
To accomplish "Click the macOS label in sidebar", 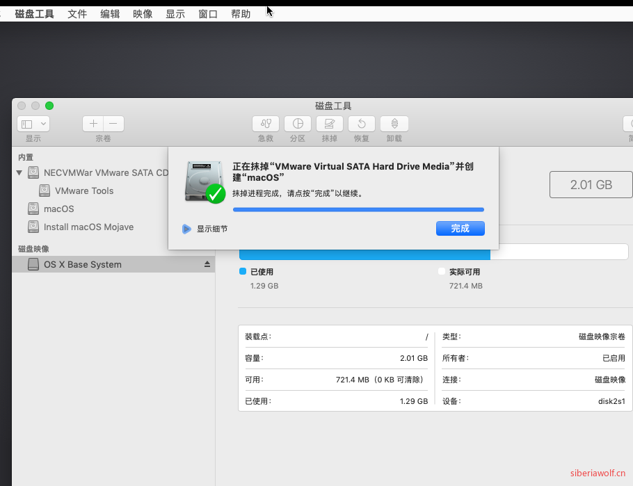I will tap(58, 209).
